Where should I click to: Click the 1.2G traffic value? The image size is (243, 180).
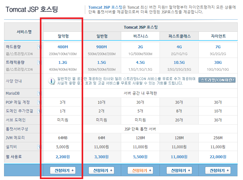(x=63, y=62)
